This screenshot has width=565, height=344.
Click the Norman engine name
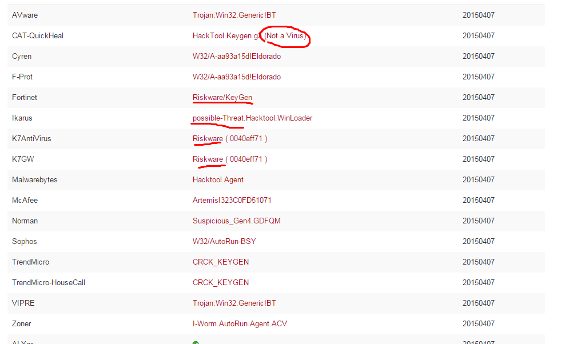(x=25, y=221)
